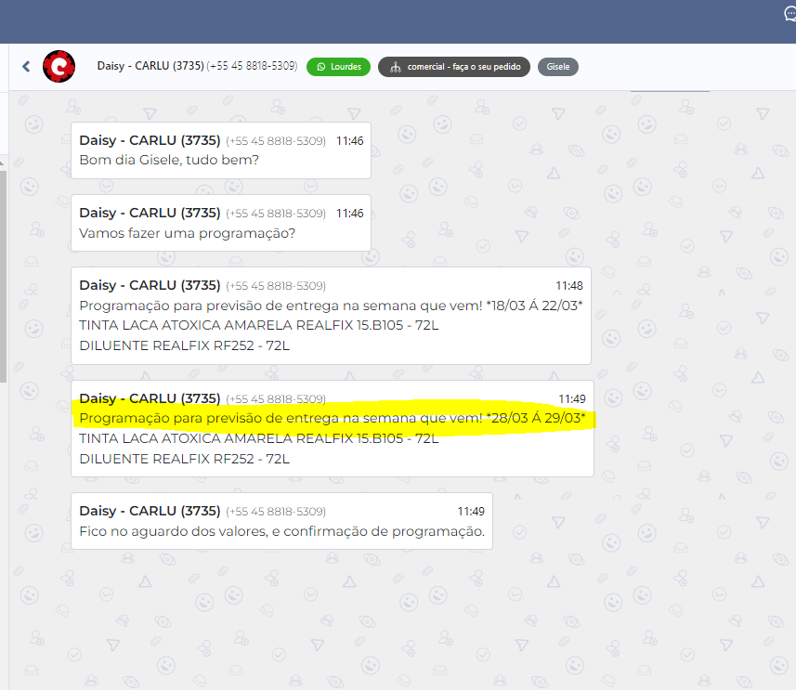Viewport: 796px width, 690px height.
Task: Click the green Lourdes WhatsApp badge
Action: pos(339,67)
